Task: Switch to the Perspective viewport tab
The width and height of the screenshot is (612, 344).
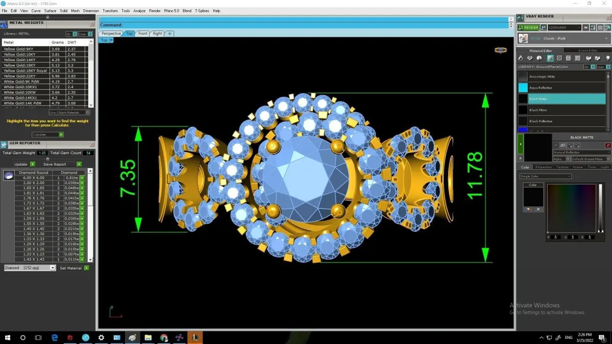Action: pyautogui.click(x=111, y=34)
